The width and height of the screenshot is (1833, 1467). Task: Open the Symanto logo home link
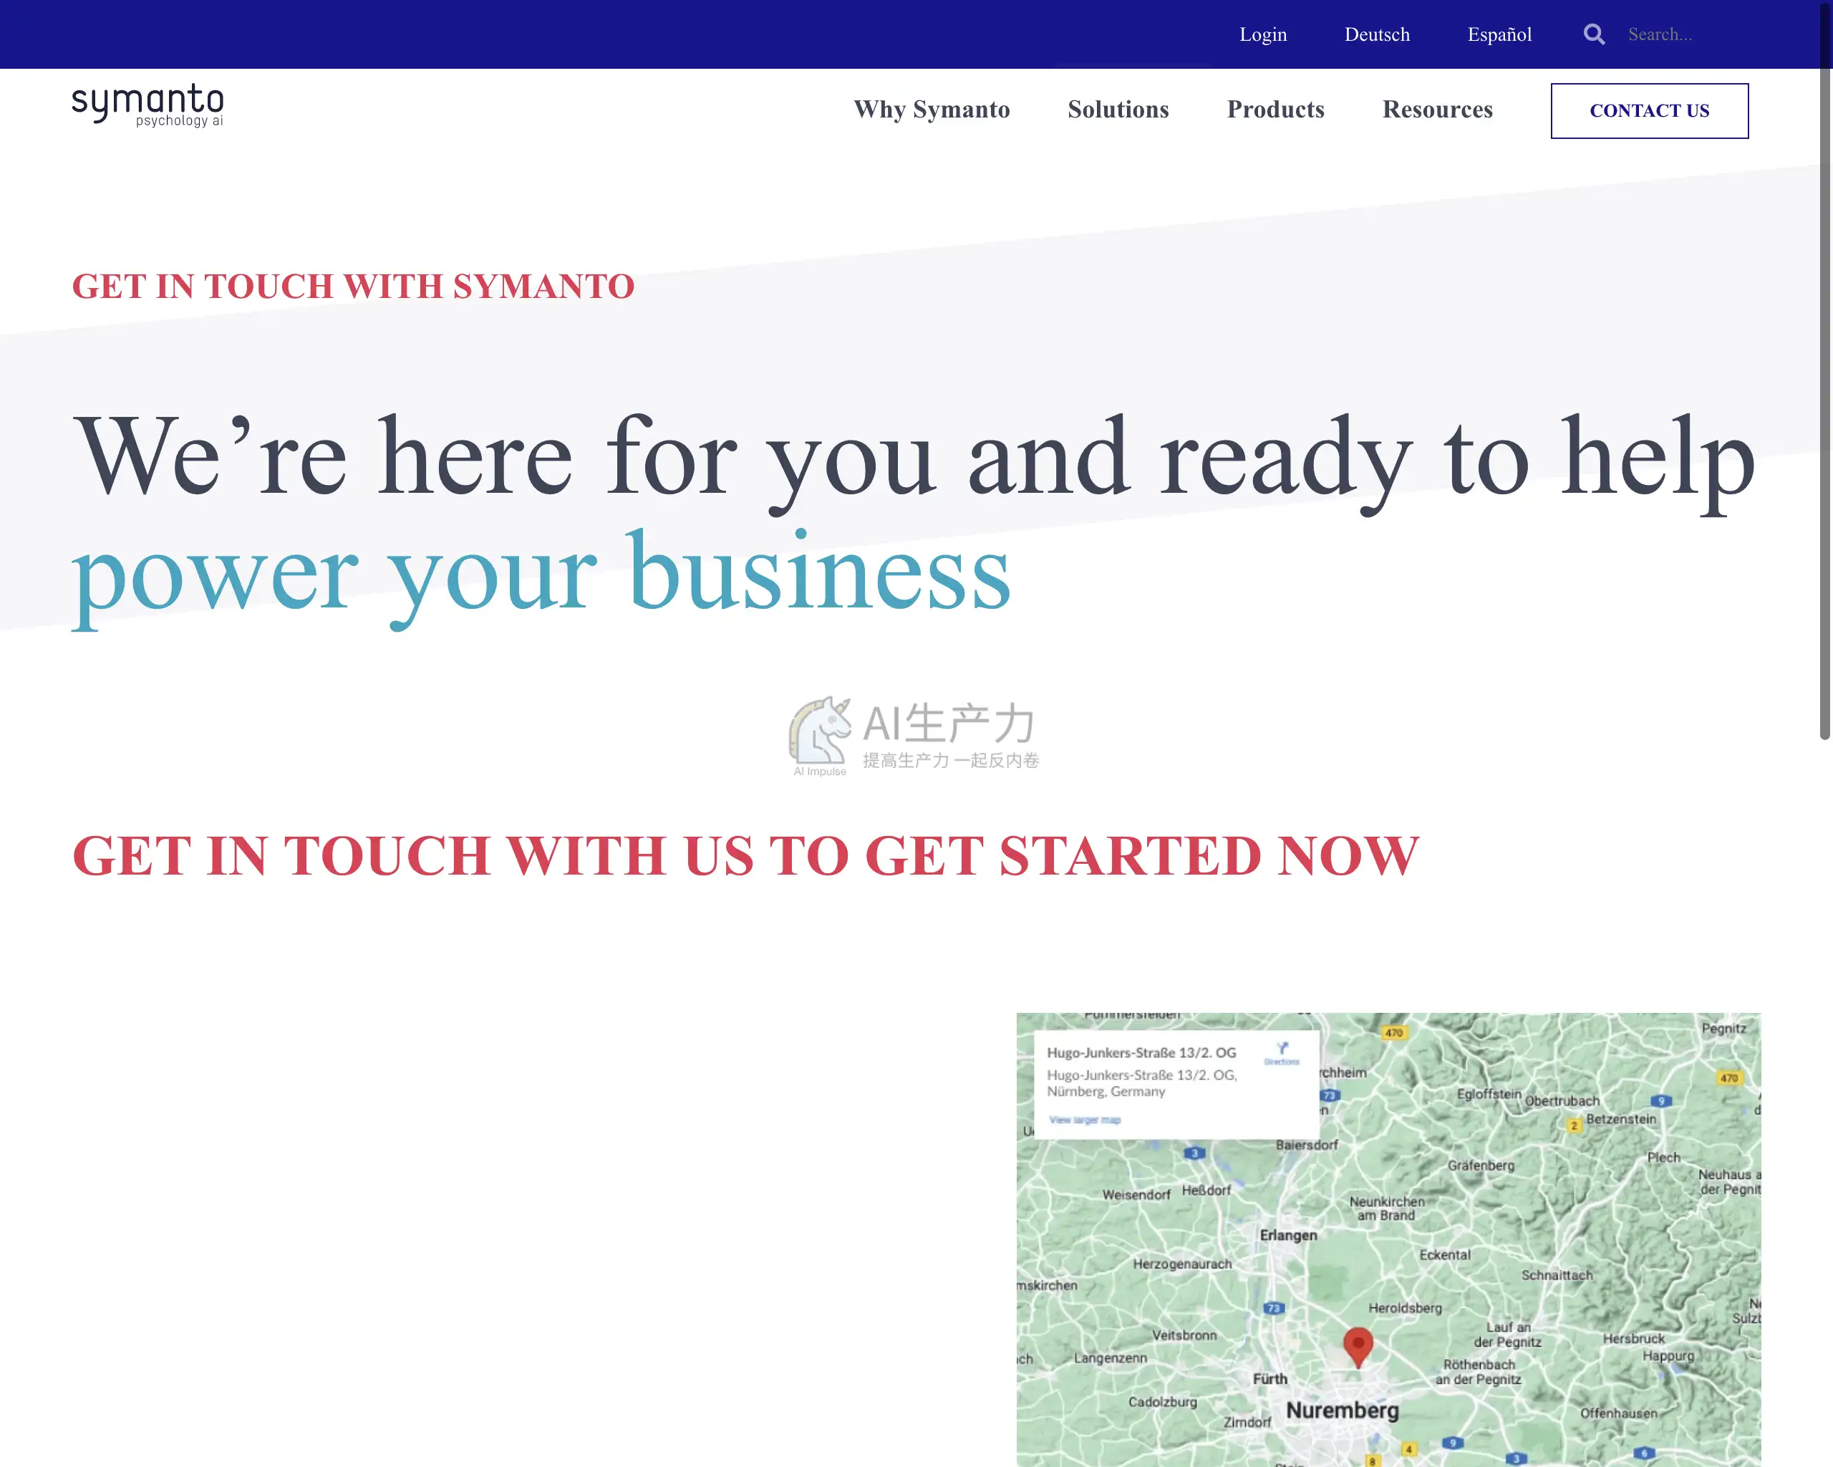pos(148,106)
